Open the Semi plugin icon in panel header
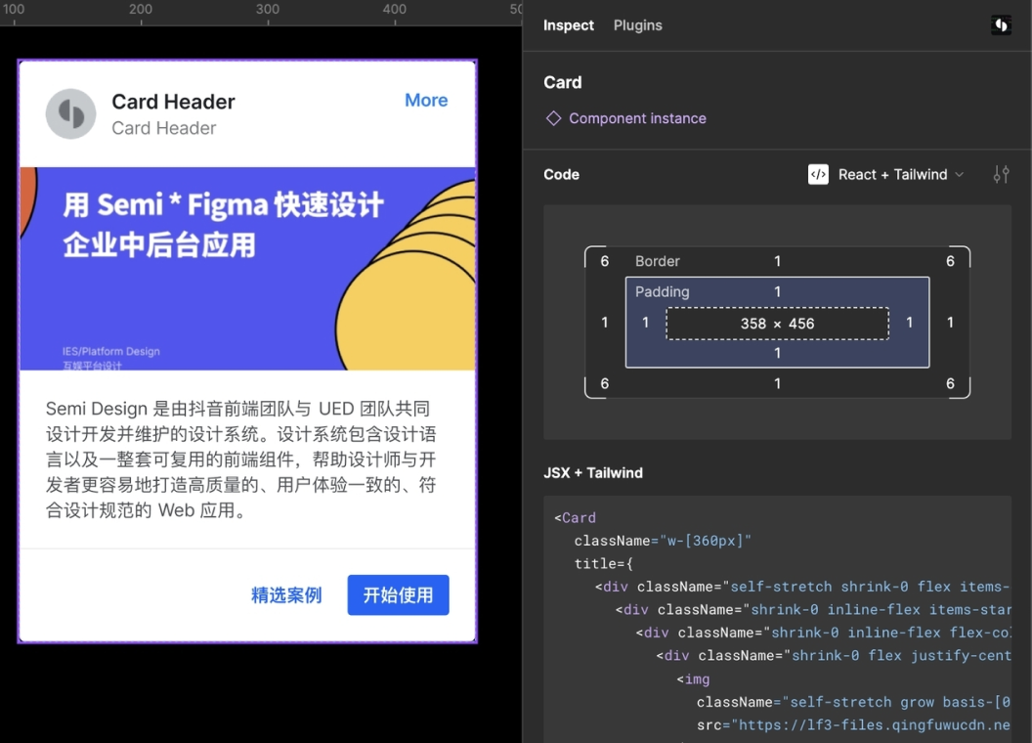 pyautogui.click(x=1001, y=25)
